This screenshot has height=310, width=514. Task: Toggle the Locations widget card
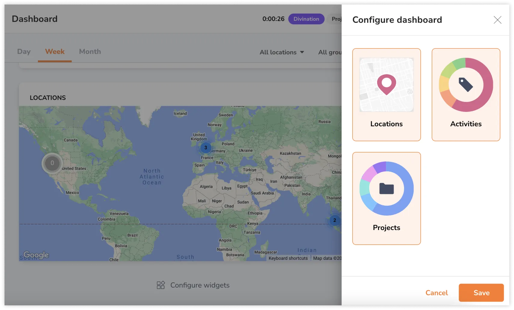[x=386, y=94]
